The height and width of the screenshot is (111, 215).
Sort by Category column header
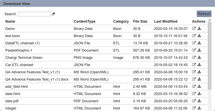pyautogui.click(x=121, y=21)
